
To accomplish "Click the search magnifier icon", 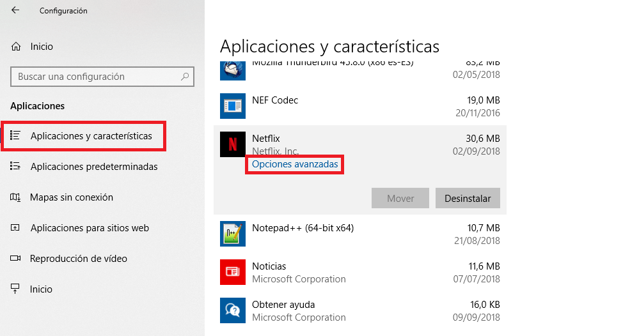I will [x=185, y=77].
